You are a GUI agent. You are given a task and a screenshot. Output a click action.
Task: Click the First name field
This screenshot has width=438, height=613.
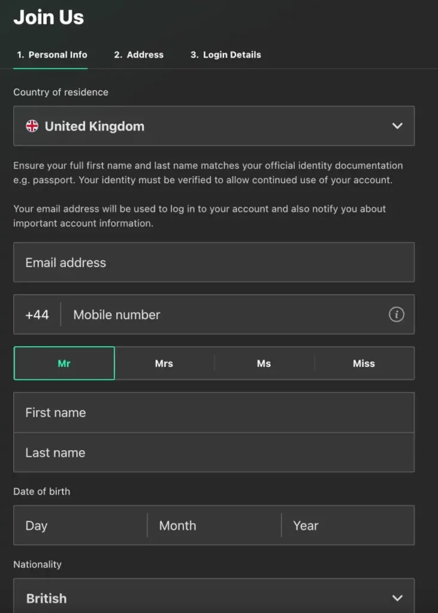214,412
